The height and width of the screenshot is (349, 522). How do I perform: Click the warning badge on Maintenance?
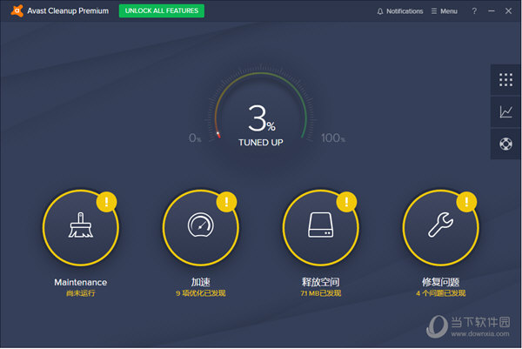click(106, 202)
